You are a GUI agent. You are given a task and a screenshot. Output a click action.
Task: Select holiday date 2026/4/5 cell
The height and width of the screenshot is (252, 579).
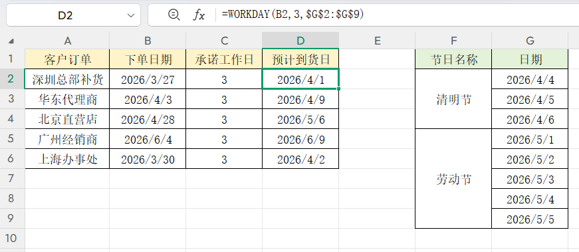530,98
